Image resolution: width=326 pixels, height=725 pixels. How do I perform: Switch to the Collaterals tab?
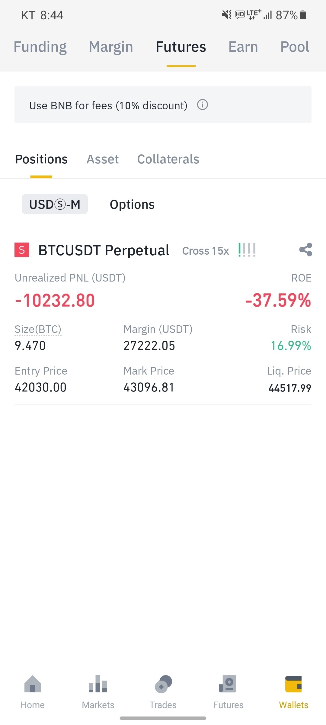coord(168,159)
